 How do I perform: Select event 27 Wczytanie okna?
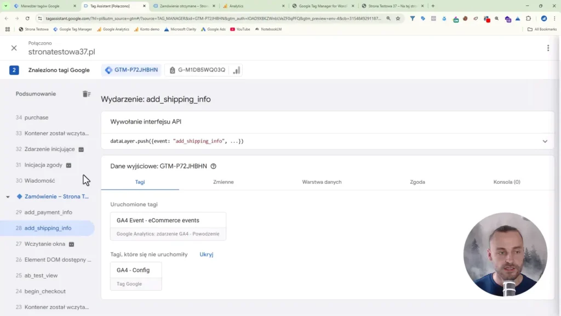47,244
